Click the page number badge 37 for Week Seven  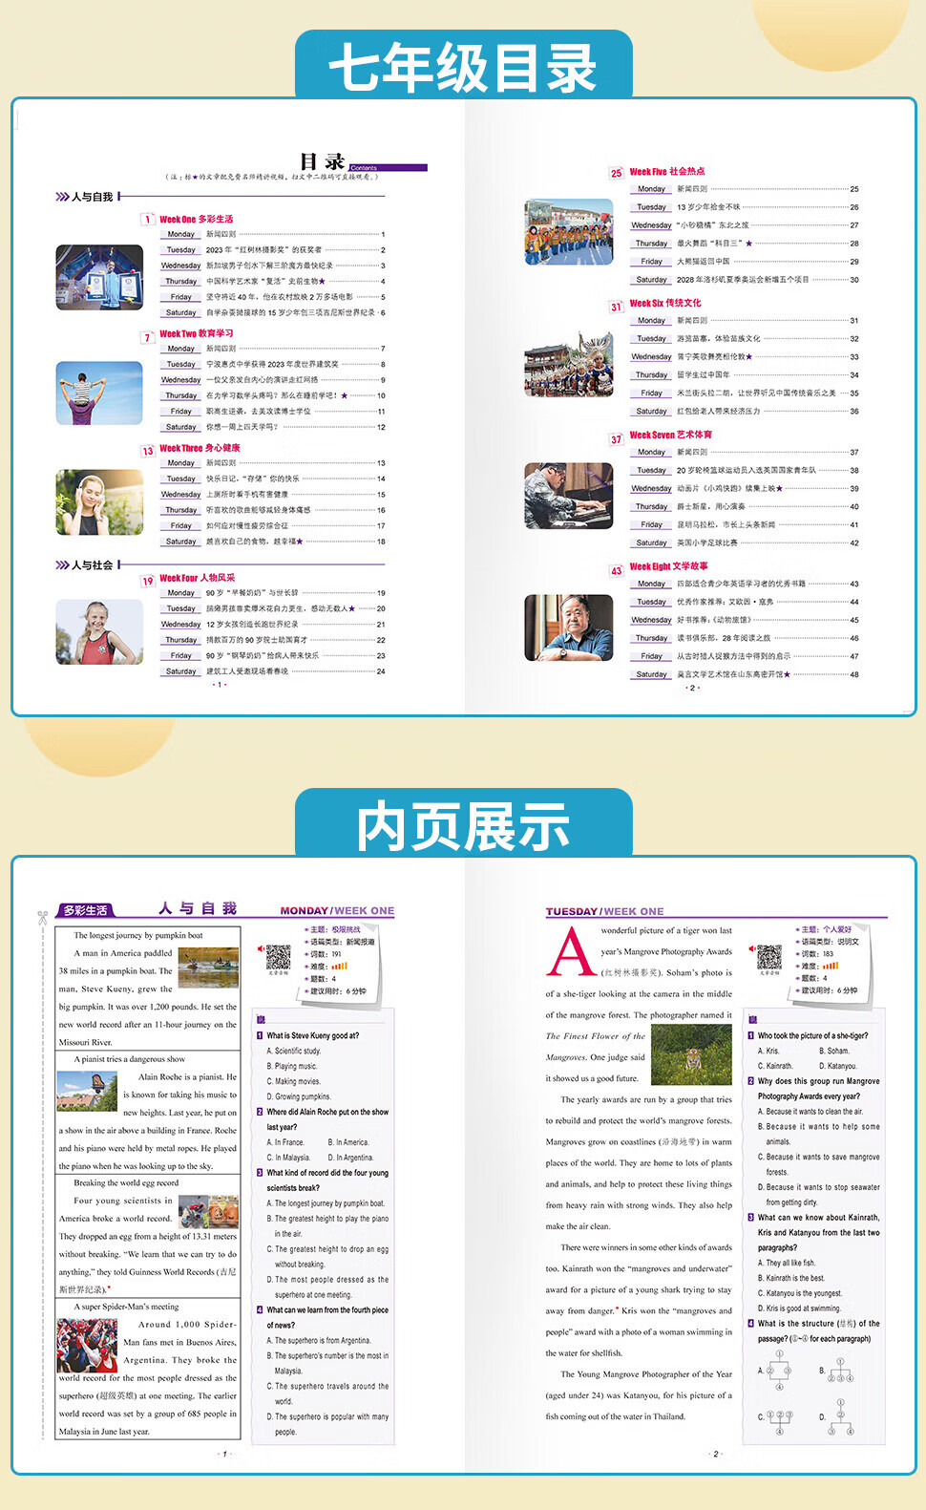[x=616, y=438]
